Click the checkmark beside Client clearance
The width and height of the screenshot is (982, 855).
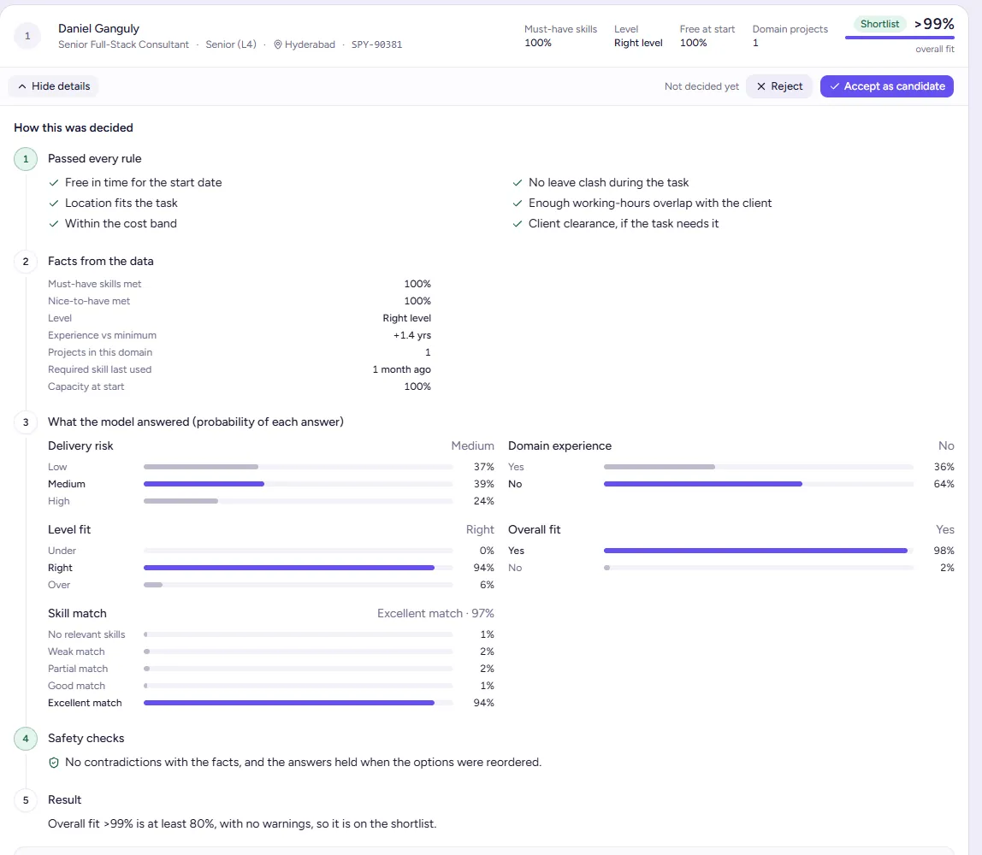[x=518, y=224]
